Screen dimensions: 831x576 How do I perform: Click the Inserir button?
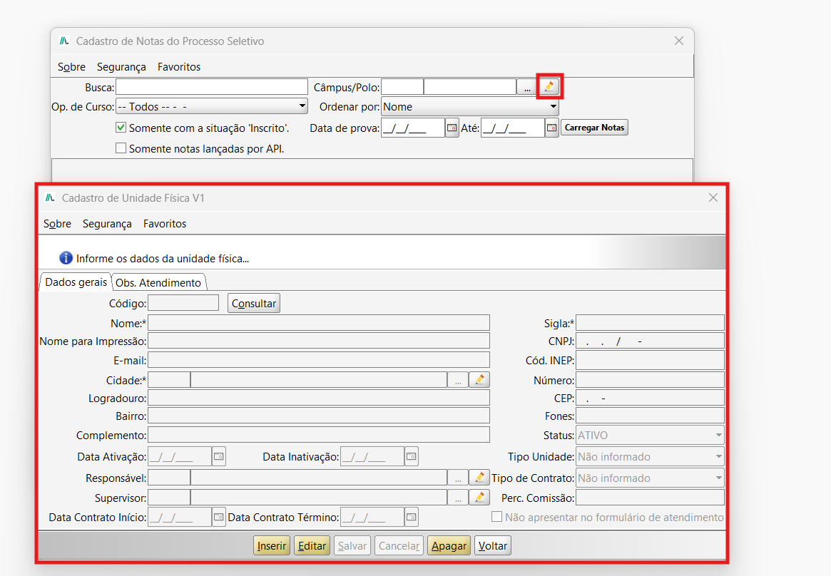click(x=271, y=546)
